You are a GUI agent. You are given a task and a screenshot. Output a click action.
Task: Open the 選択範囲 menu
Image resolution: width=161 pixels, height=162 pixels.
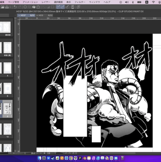tap(58, 2)
